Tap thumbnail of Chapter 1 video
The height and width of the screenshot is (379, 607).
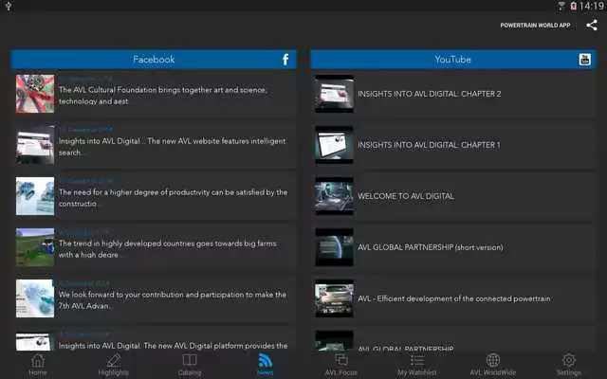click(334, 145)
